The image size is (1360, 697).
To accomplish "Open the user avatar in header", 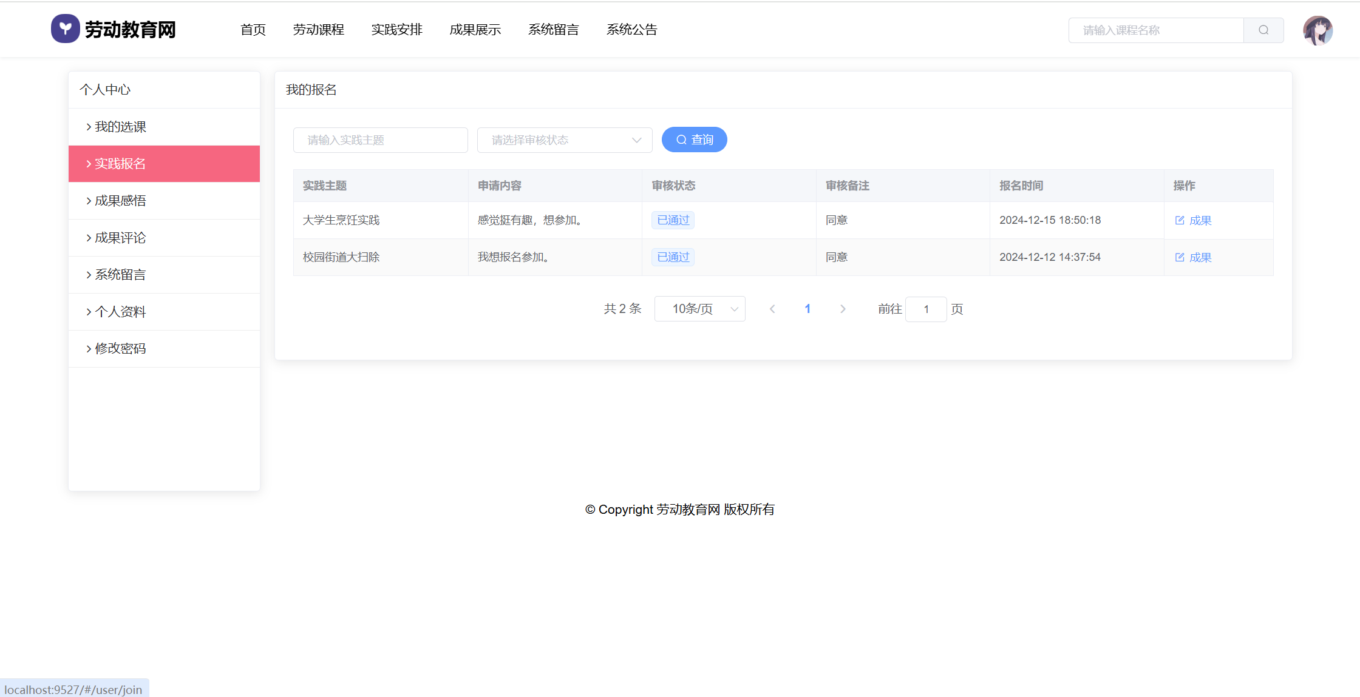I will click(x=1317, y=30).
